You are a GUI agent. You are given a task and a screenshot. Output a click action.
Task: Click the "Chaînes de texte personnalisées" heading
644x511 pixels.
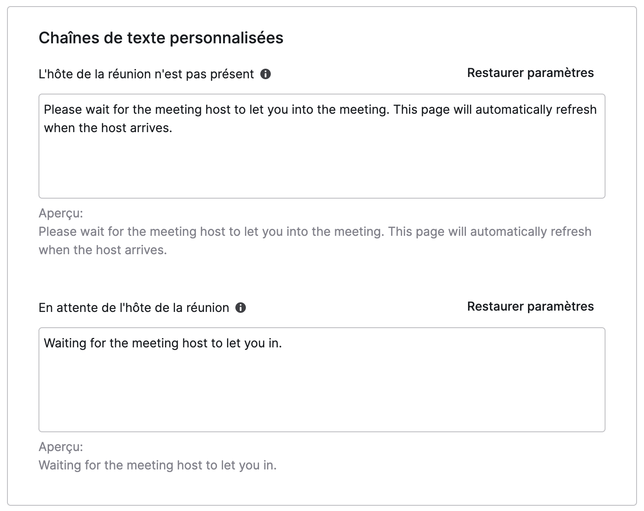pyautogui.click(x=161, y=38)
